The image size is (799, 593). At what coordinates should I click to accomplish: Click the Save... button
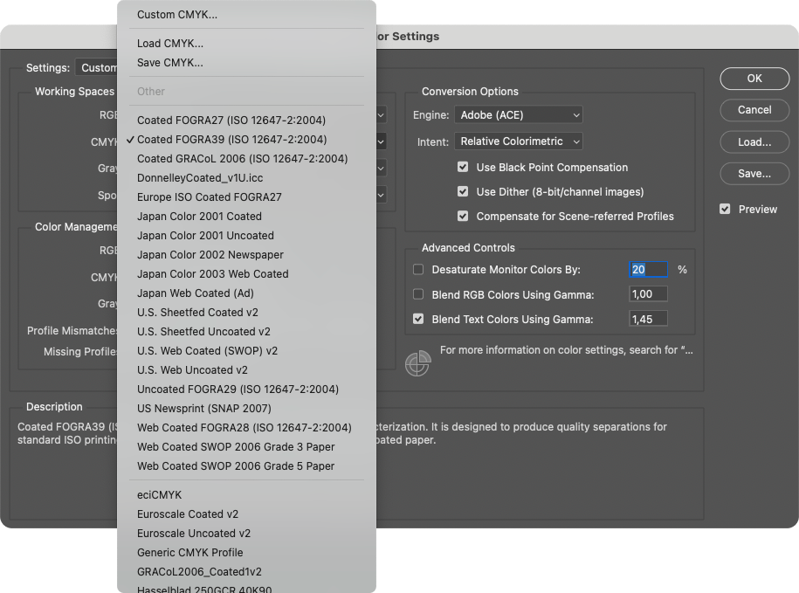(x=754, y=174)
